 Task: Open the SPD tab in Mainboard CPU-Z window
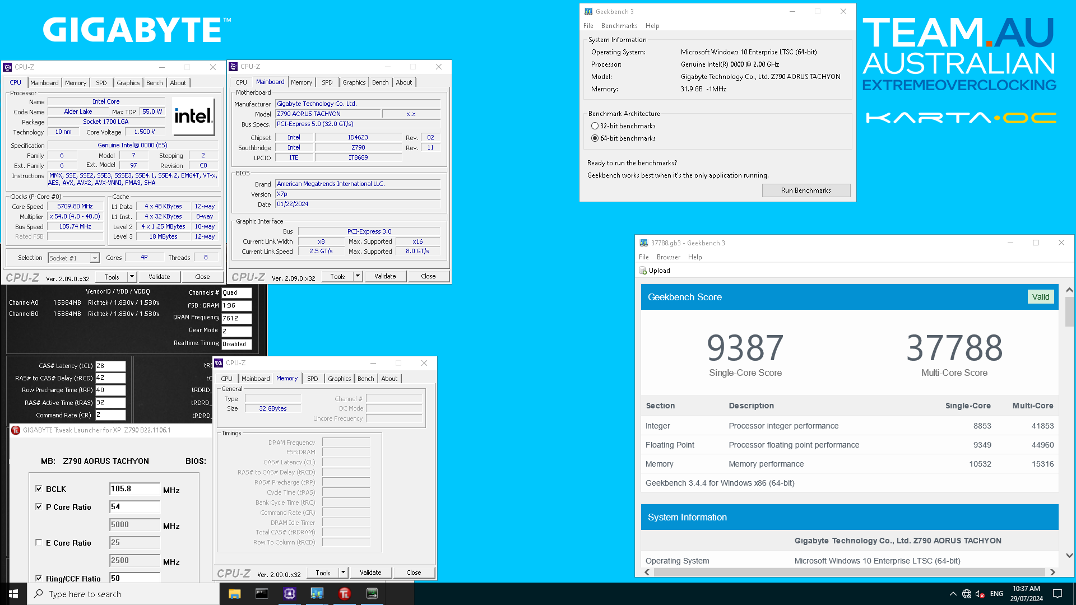(327, 82)
